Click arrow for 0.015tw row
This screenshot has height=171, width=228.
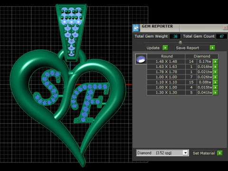[216, 87]
